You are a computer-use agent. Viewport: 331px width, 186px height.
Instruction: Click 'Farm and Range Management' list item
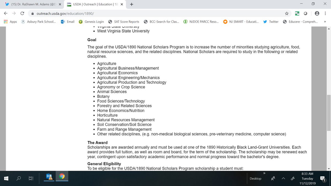[x=124, y=129]
